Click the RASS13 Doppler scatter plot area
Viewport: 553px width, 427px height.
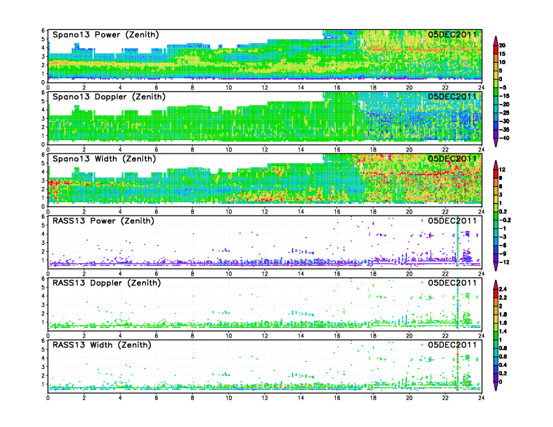pyautogui.click(x=265, y=304)
